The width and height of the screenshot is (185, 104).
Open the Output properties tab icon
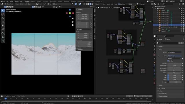154,46
